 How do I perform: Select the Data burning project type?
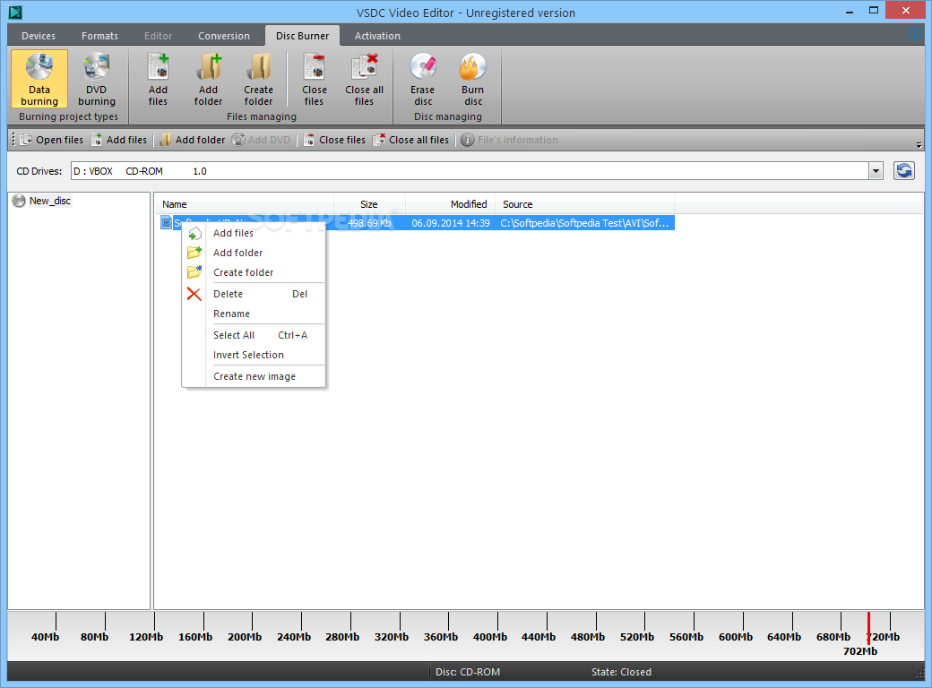(39, 79)
